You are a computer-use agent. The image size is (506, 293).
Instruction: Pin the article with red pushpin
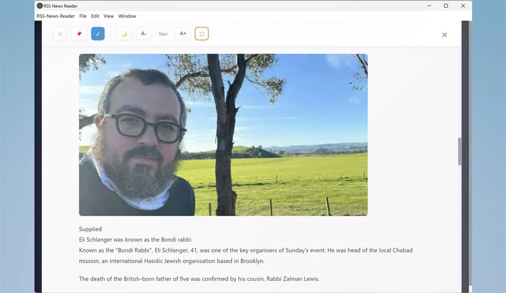point(79,34)
